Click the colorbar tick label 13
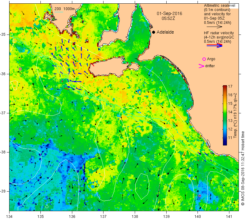Image resolution: width=245 pixels, height=220 pixels. pos(230,120)
